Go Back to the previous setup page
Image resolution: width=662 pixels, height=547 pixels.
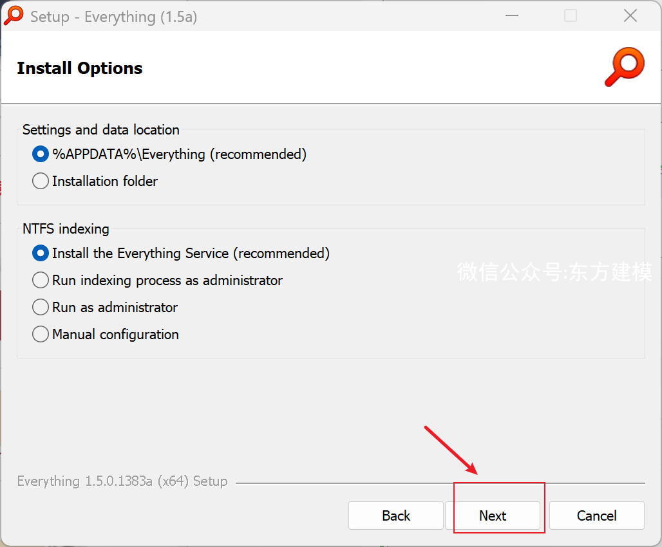pyautogui.click(x=396, y=515)
